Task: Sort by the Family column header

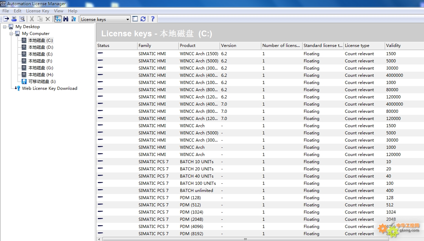Action: pyautogui.click(x=158, y=46)
